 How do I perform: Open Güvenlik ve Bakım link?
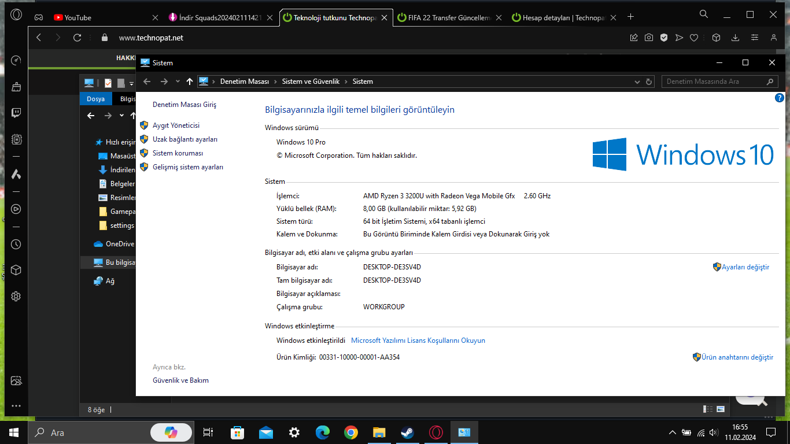tap(180, 380)
